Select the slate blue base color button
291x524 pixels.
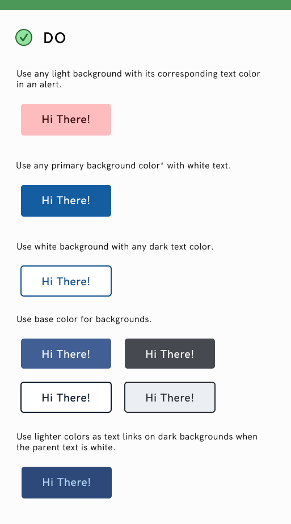[66, 353]
